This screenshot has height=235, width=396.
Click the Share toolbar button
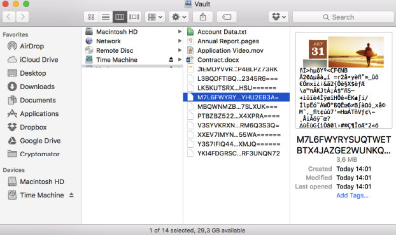point(202,17)
